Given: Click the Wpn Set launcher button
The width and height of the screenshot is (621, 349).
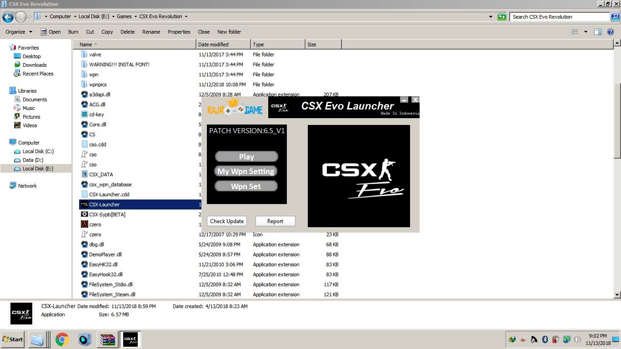Looking at the screenshot, I should tap(246, 186).
